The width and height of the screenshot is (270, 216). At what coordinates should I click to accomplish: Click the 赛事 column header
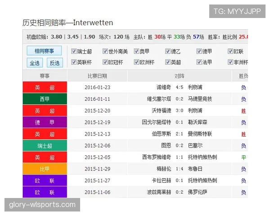pos(45,76)
